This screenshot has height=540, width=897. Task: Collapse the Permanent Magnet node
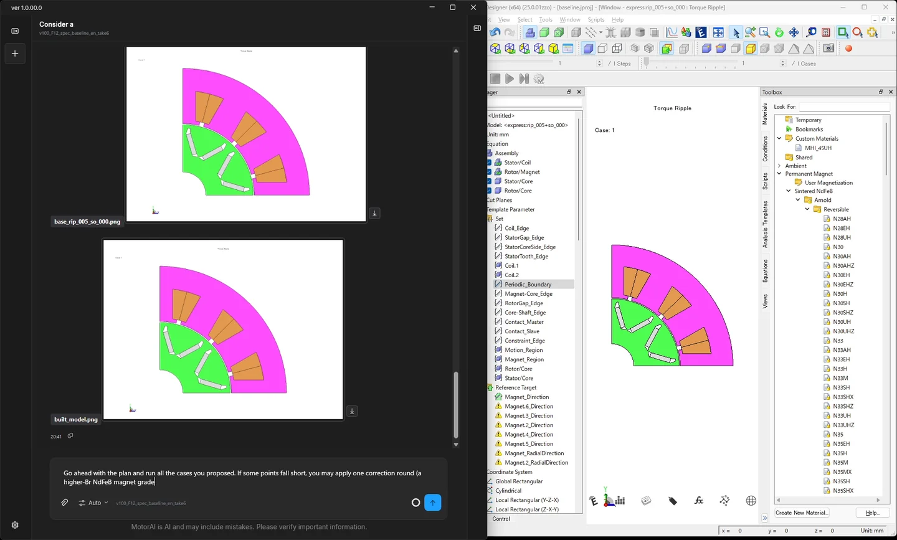click(x=779, y=174)
